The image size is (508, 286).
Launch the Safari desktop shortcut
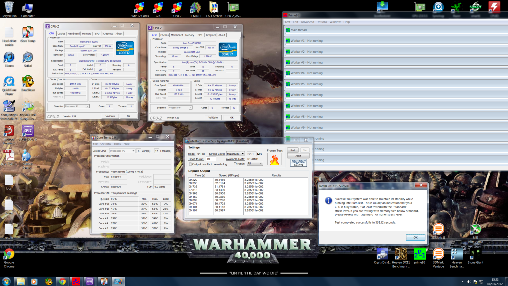(x=28, y=58)
